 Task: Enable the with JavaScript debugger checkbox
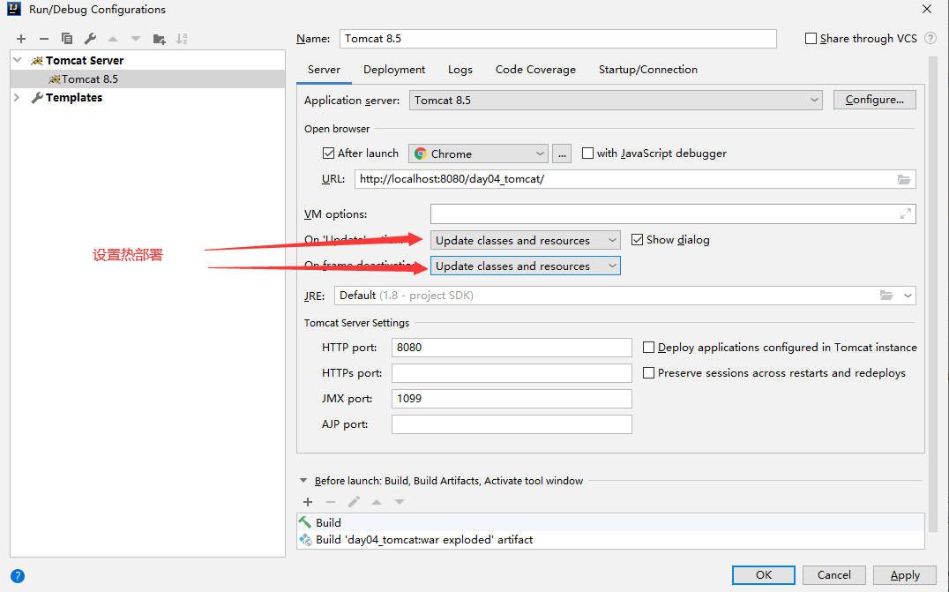(588, 154)
